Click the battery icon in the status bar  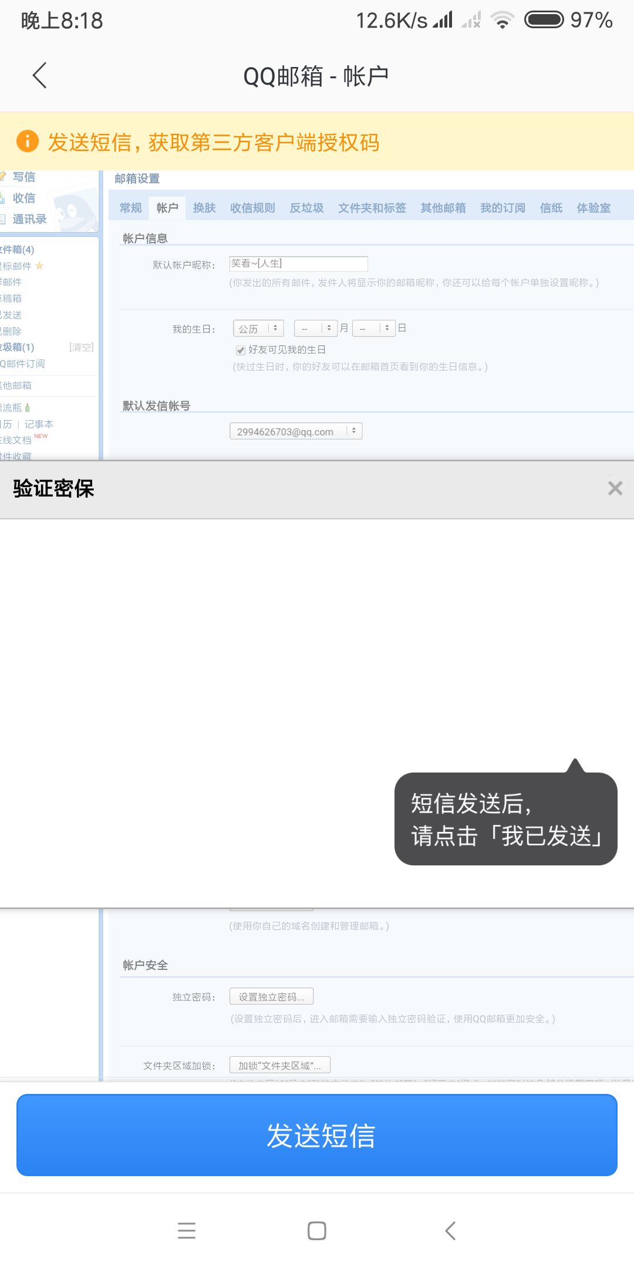pyautogui.click(x=544, y=20)
